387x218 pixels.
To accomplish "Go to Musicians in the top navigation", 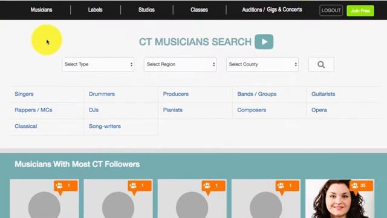I will pos(41,10).
